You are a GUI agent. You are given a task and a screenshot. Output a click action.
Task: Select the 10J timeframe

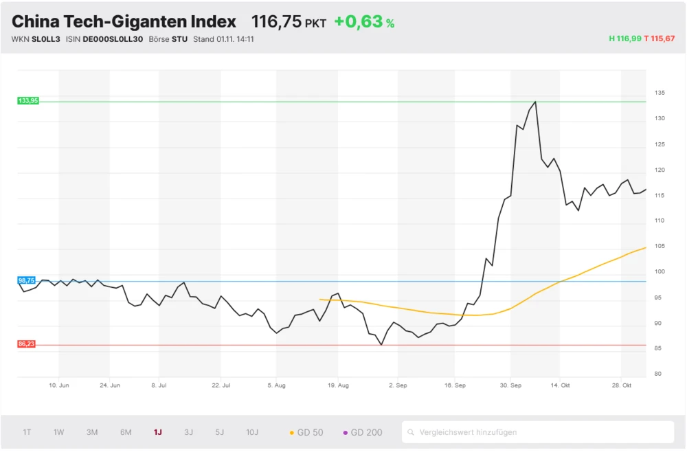tap(252, 432)
